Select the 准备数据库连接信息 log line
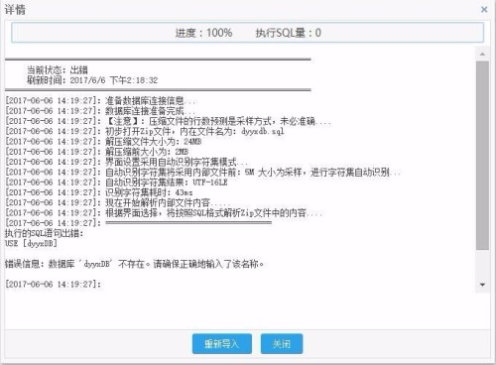496x365 pixels. coord(102,100)
